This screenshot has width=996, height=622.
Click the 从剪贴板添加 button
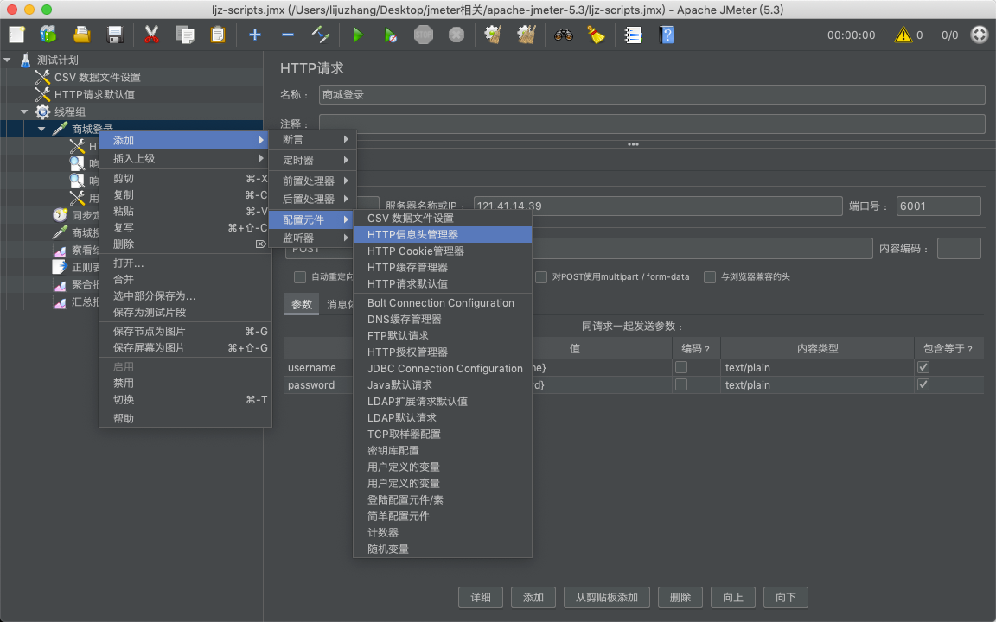pos(607,597)
